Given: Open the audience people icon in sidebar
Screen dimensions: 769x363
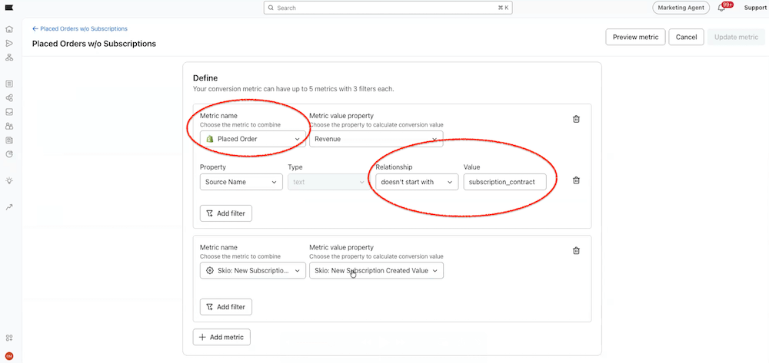Looking at the screenshot, I should (9, 126).
